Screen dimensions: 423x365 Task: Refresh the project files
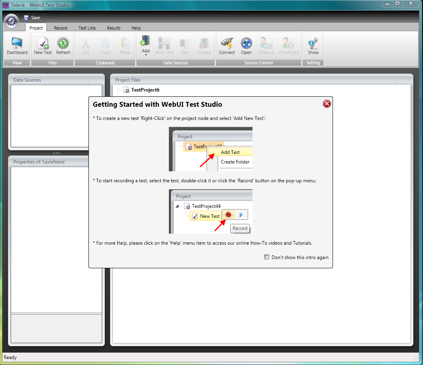click(63, 46)
